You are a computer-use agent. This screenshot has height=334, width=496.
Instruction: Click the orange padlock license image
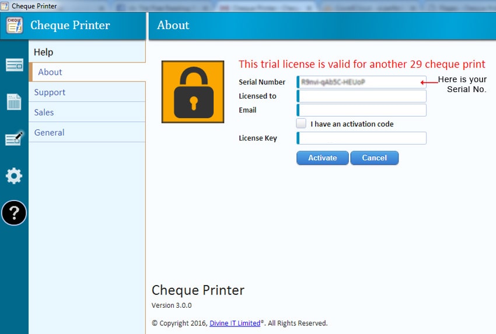click(193, 92)
